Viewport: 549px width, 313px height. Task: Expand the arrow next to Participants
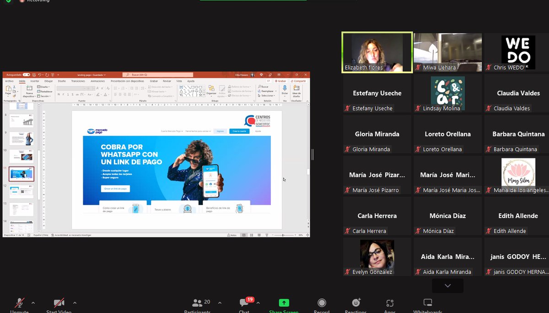(x=220, y=303)
